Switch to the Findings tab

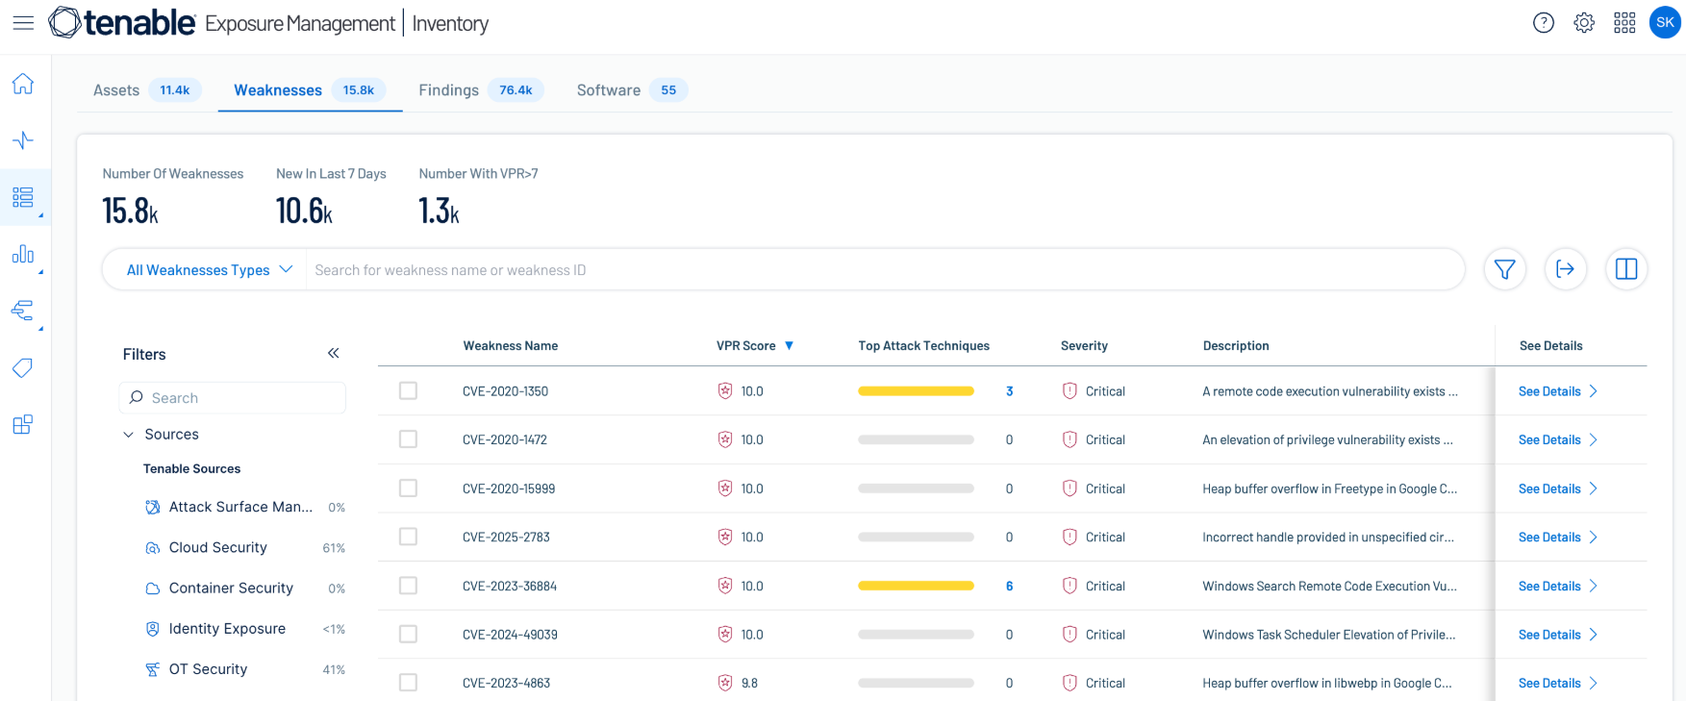point(448,90)
